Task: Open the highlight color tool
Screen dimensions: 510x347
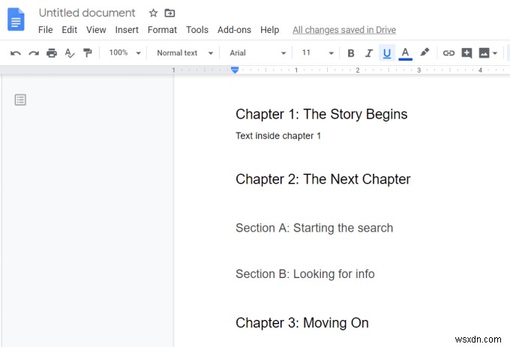Action: [x=424, y=52]
